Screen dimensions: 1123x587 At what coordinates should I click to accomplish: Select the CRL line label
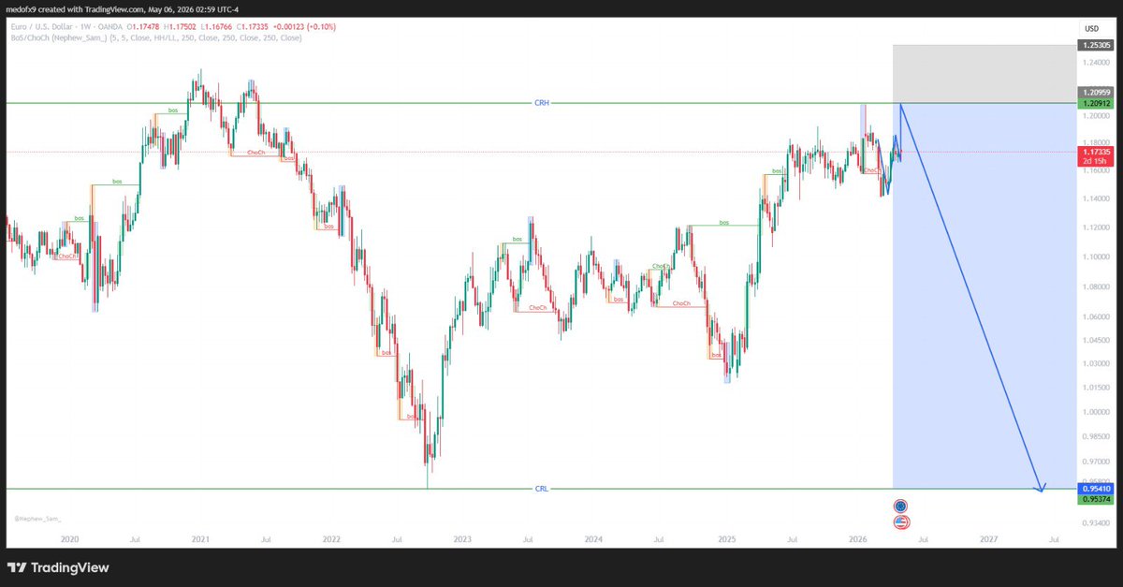tap(542, 489)
